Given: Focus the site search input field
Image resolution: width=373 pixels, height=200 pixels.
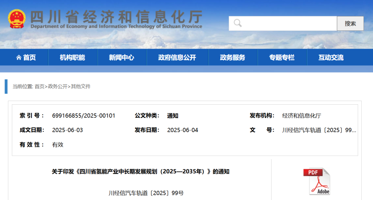Looking at the screenshot, I should coord(283,23).
